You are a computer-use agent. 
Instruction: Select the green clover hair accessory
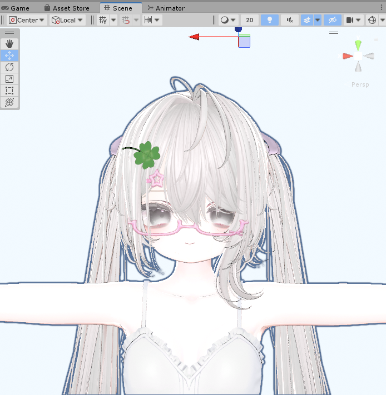[x=146, y=154]
